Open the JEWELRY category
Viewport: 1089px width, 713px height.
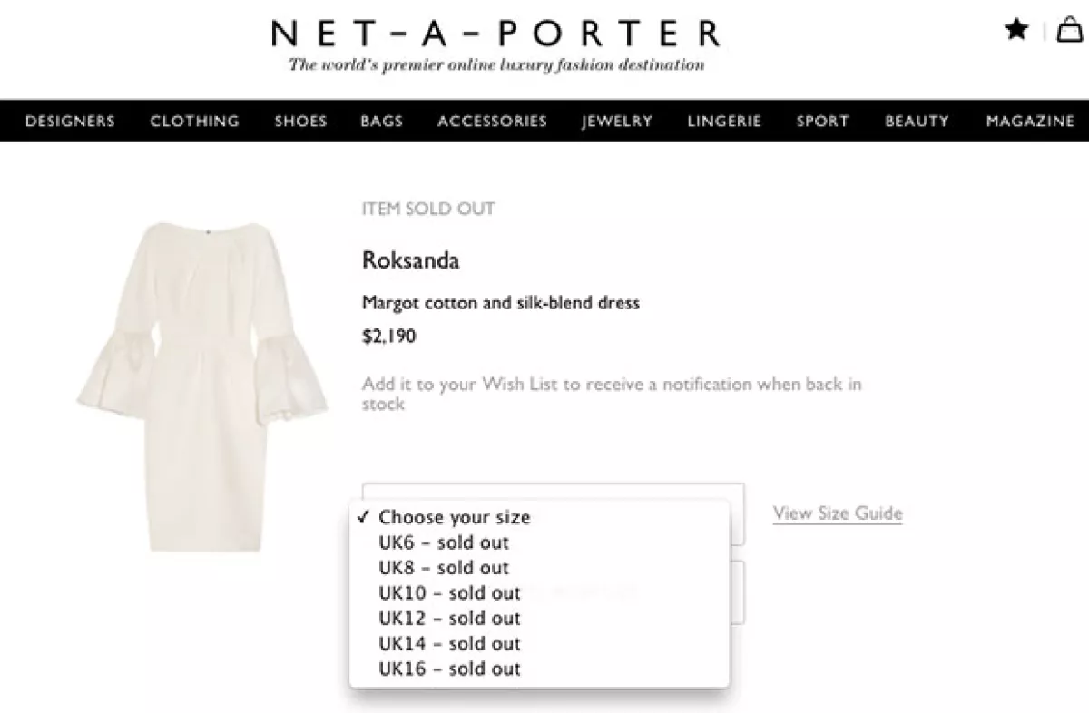(617, 121)
